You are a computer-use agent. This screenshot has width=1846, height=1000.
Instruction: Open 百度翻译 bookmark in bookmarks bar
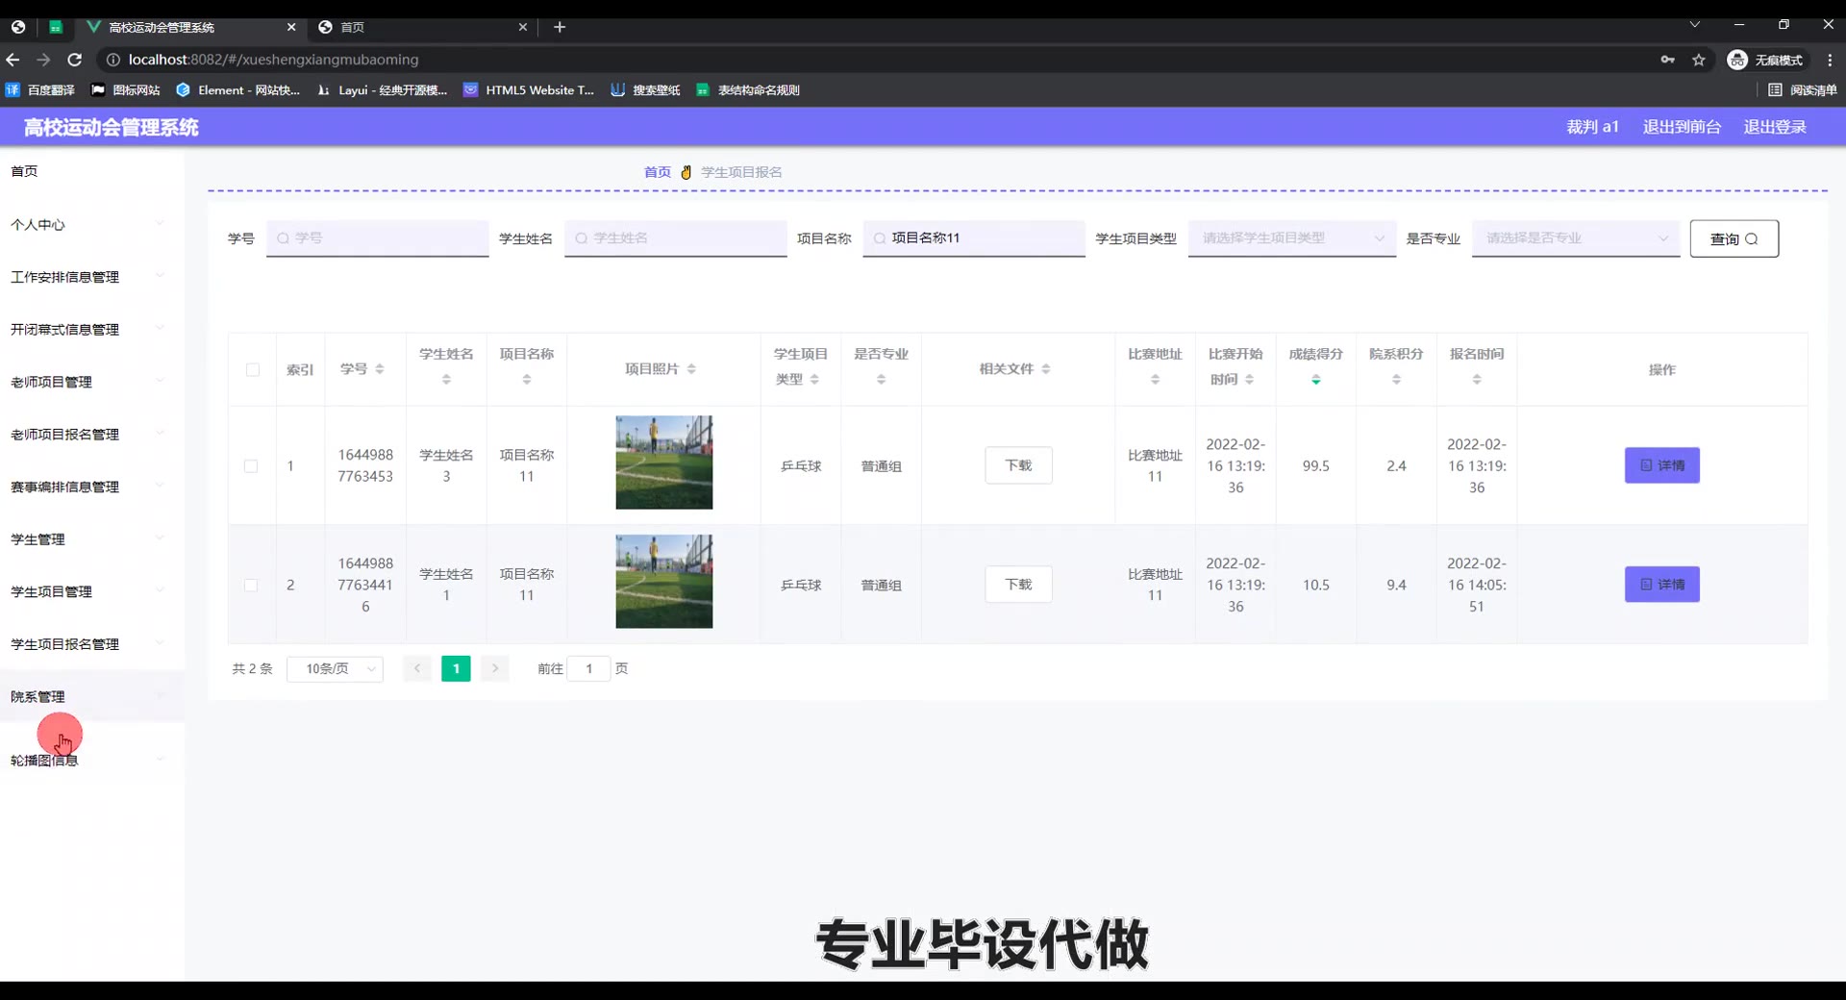[x=40, y=90]
